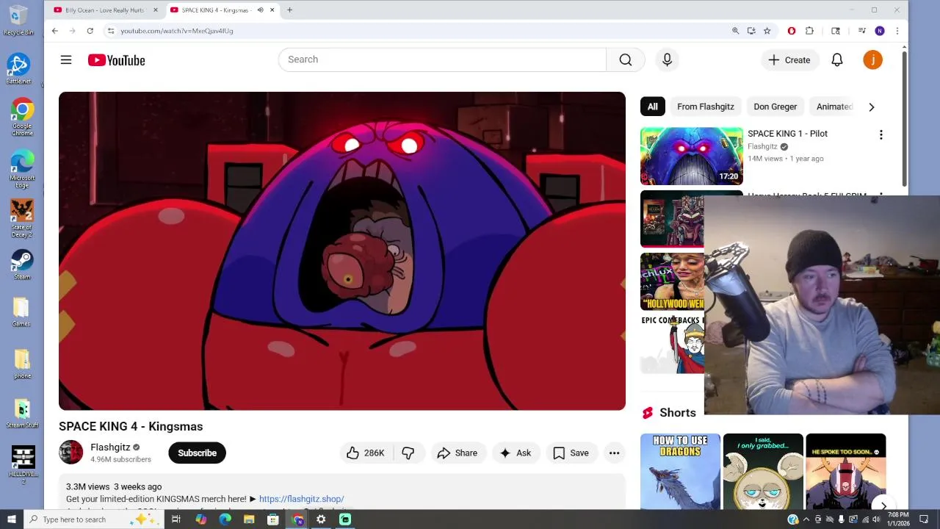Subscribe to Flashgitz
Viewport: 940px width, 529px height.
(x=197, y=453)
